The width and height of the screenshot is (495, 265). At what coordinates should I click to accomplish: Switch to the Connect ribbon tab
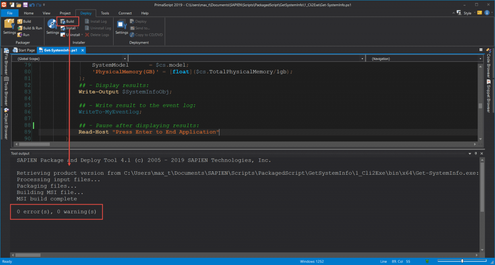coord(125,13)
